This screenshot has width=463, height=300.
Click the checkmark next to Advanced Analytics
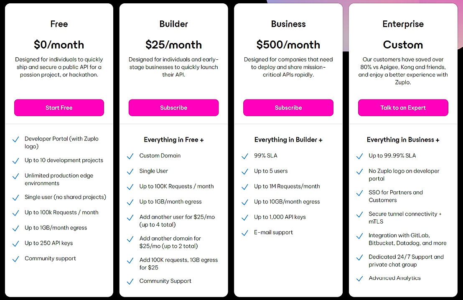359,278
